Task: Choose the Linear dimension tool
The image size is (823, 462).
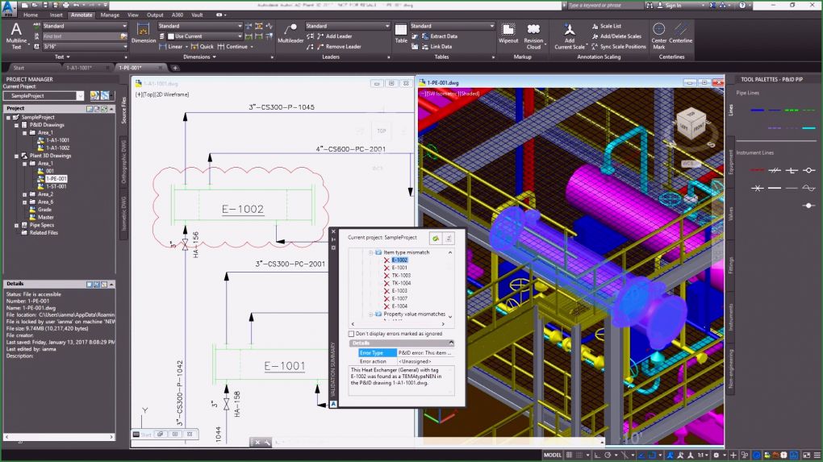Action: [x=170, y=47]
